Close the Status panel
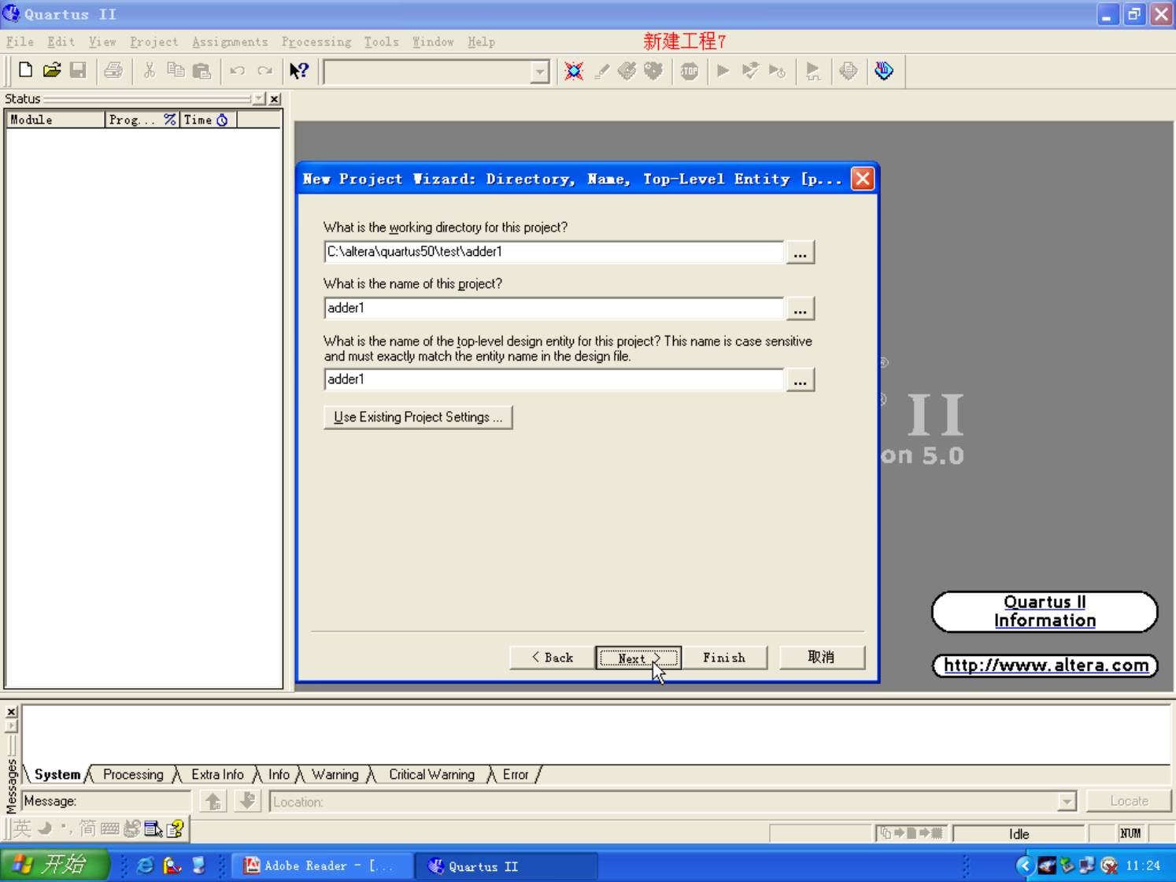The height and width of the screenshot is (882, 1176). coord(275,99)
